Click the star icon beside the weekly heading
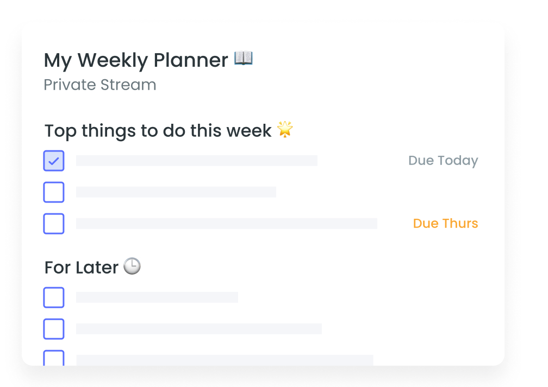Screen dimensions: 548x387 pos(285,129)
